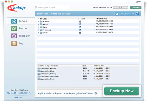Sort backup set by its Modified Date header

(x=116, y=66)
